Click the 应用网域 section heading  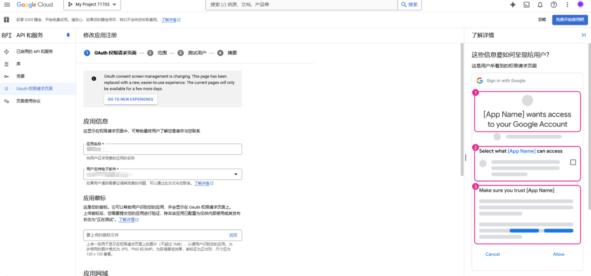(x=96, y=273)
